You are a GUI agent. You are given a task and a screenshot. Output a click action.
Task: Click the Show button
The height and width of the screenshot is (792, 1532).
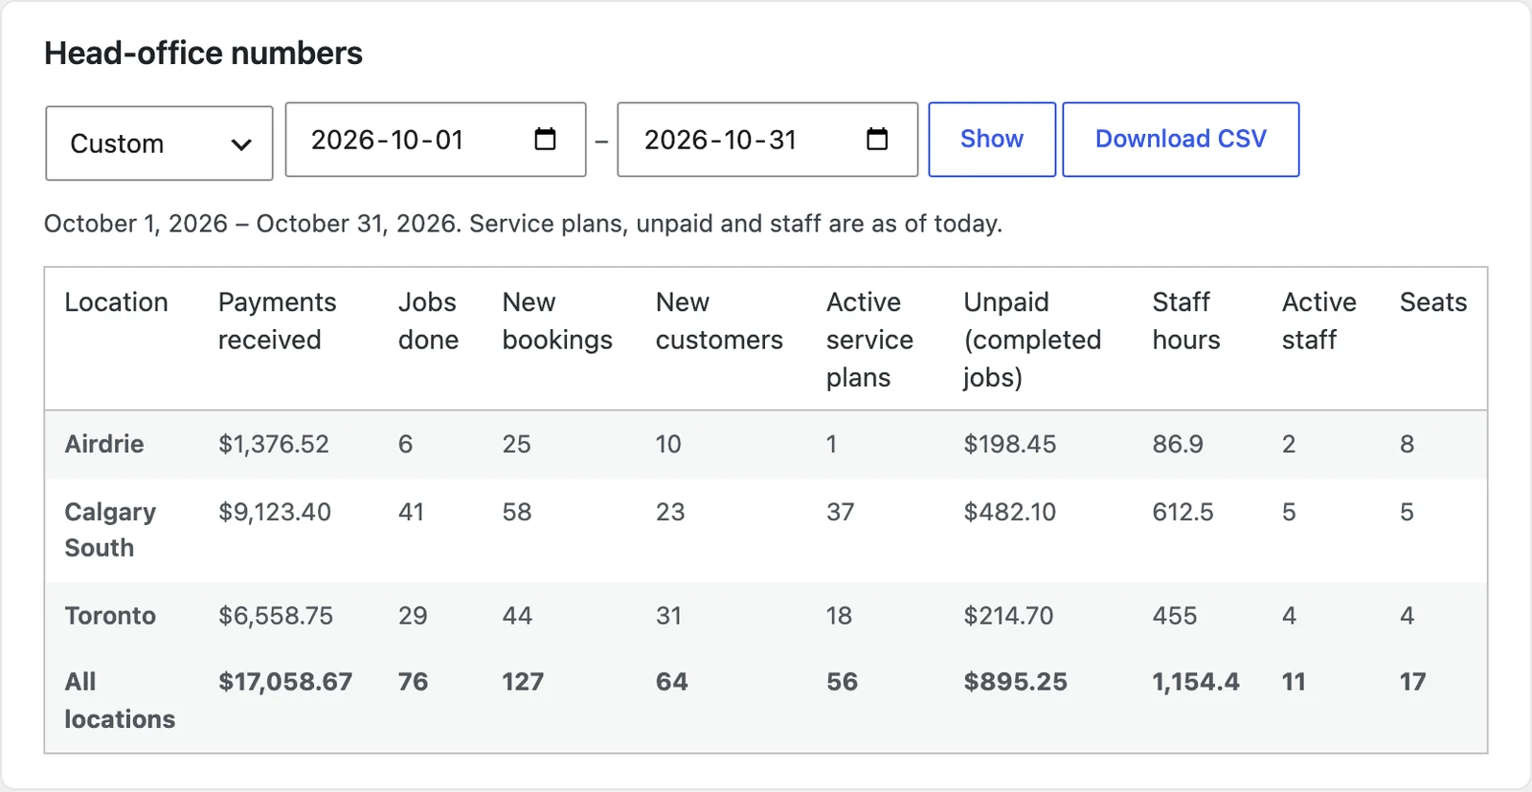(x=992, y=140)
